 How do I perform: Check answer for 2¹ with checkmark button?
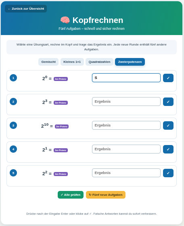(168, 149)
